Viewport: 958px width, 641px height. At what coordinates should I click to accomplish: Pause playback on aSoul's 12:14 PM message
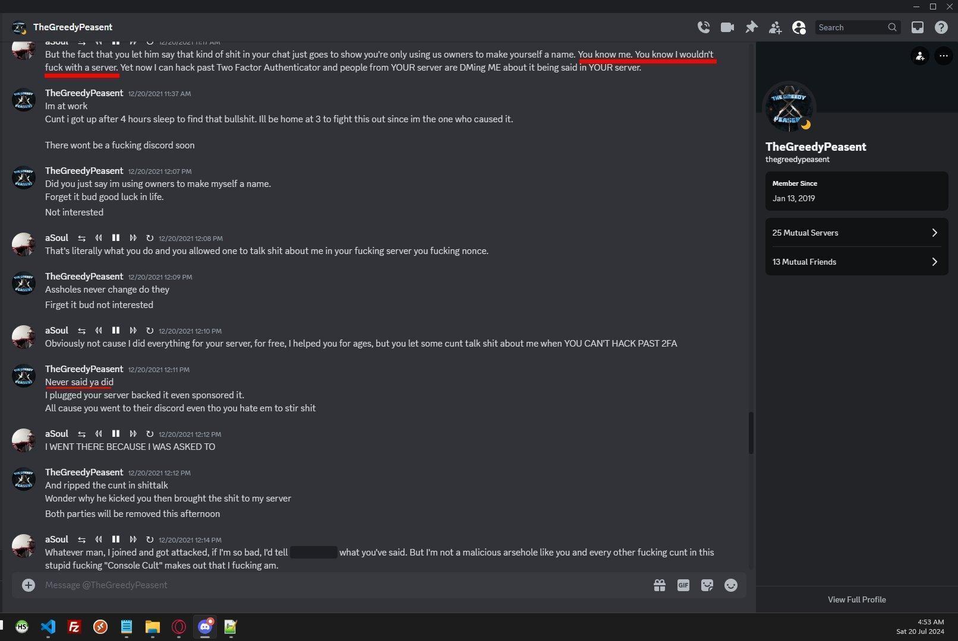coord(116,540)
